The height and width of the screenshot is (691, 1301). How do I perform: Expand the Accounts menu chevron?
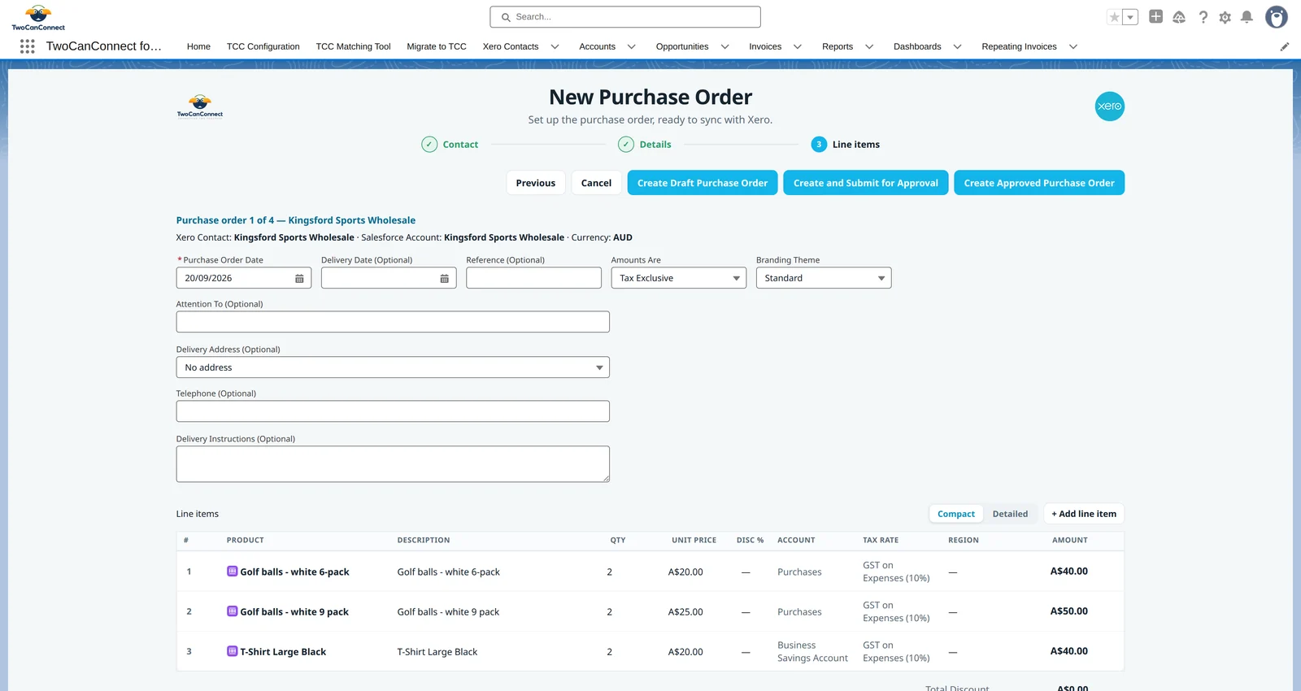632,46
